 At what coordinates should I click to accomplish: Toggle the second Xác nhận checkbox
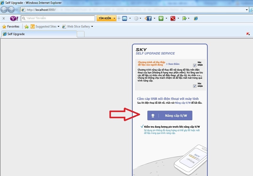195,86
